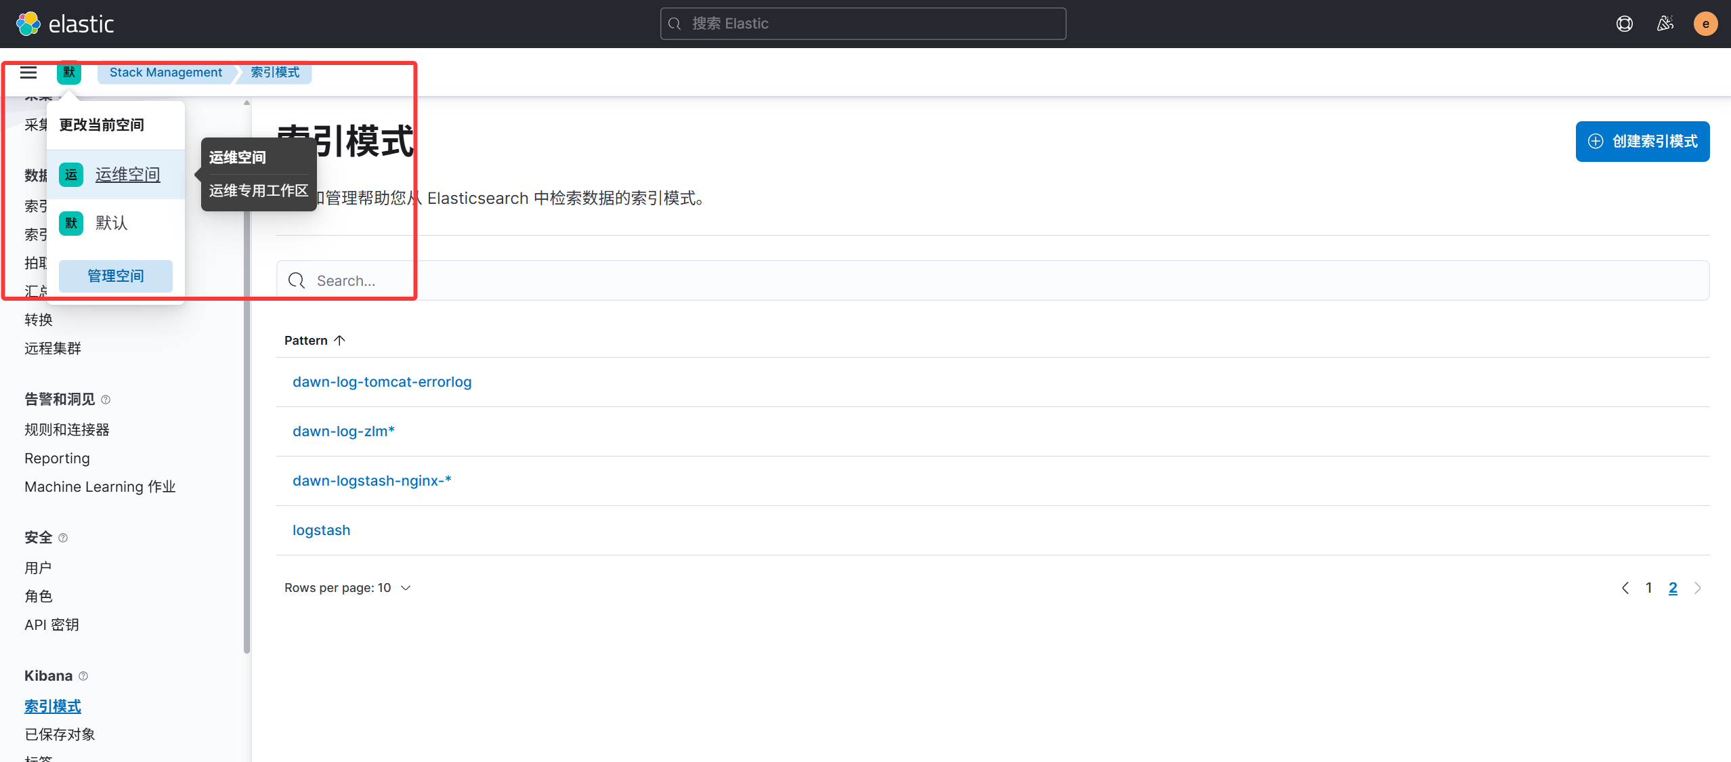Screen dimensions: 1731x762
Task: Open the hamburger navigation menu
Action: coord(28,72)
